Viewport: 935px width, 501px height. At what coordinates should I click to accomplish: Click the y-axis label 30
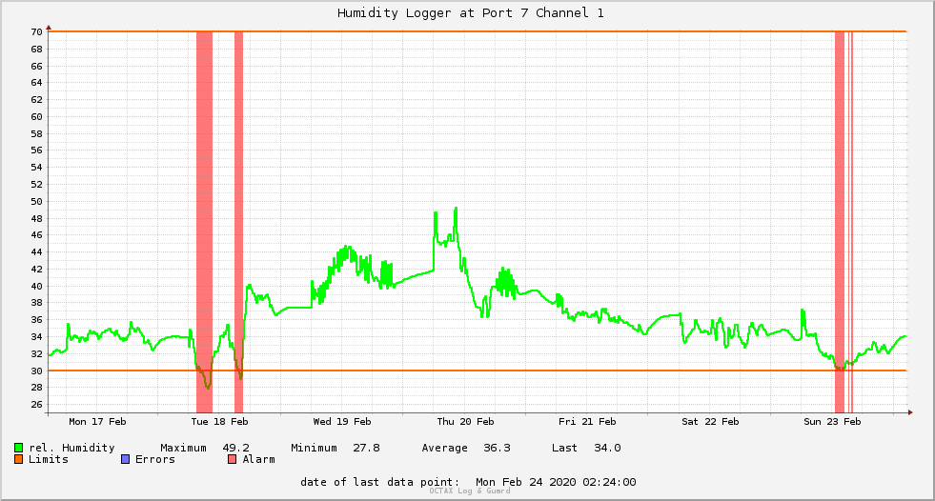point(37,371)
